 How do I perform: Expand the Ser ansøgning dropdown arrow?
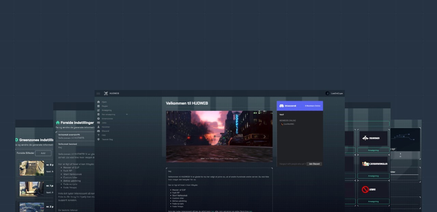(x=127, y=115)
